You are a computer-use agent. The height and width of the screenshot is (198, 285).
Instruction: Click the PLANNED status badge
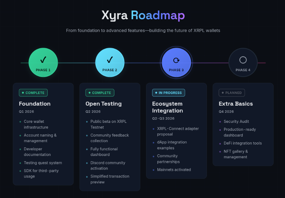click(x=232, y=93)
